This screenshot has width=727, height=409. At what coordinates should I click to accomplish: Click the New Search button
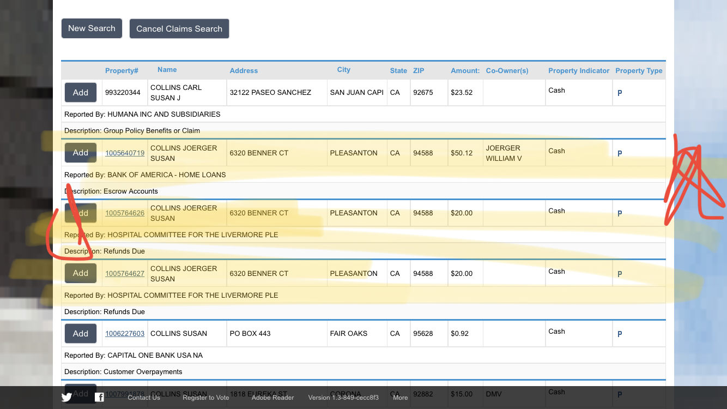[x=92, y=28]
